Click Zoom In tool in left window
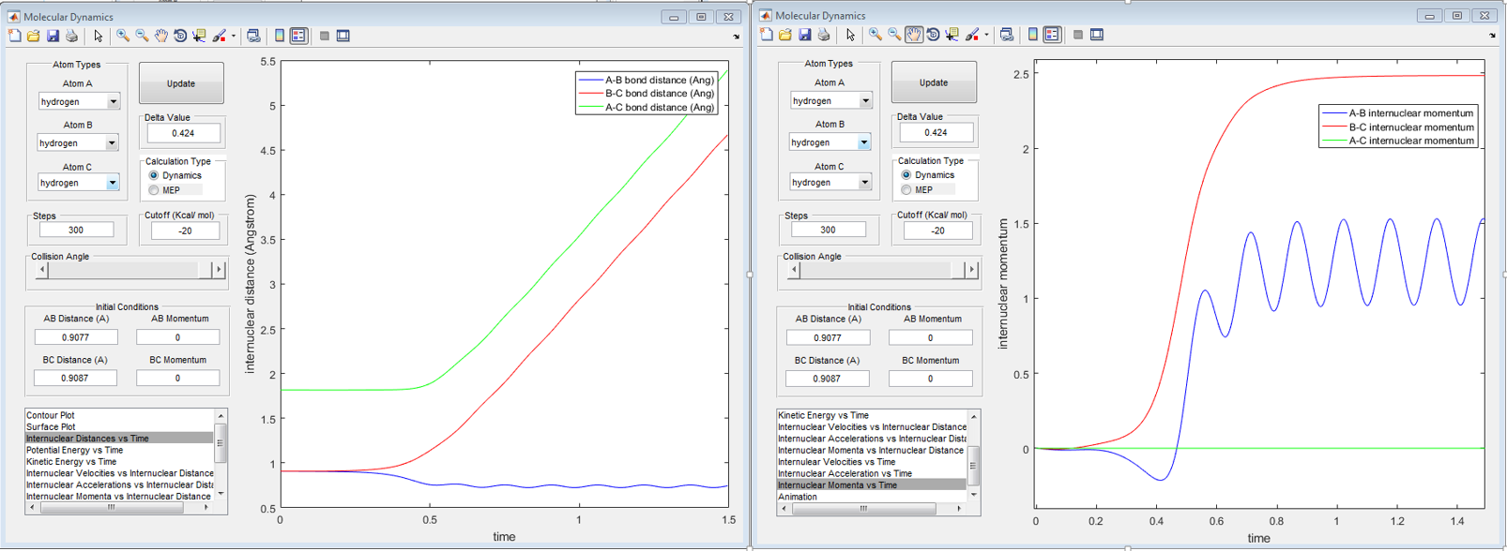The height and width of the screenshot is (551, 1507). coord(123,36)
